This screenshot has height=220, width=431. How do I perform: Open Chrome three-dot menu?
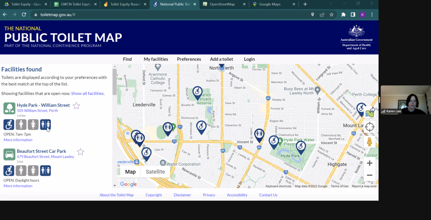point(372,15)
